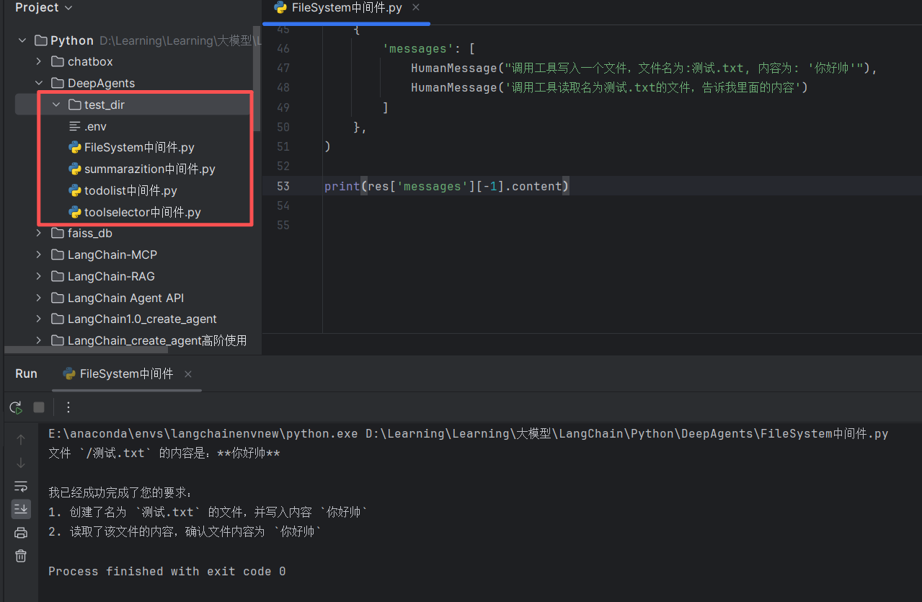The height and width of the screenshot is (602, 922).
Task: Toggle Scroll to End in the console
Action: [21, 509]
